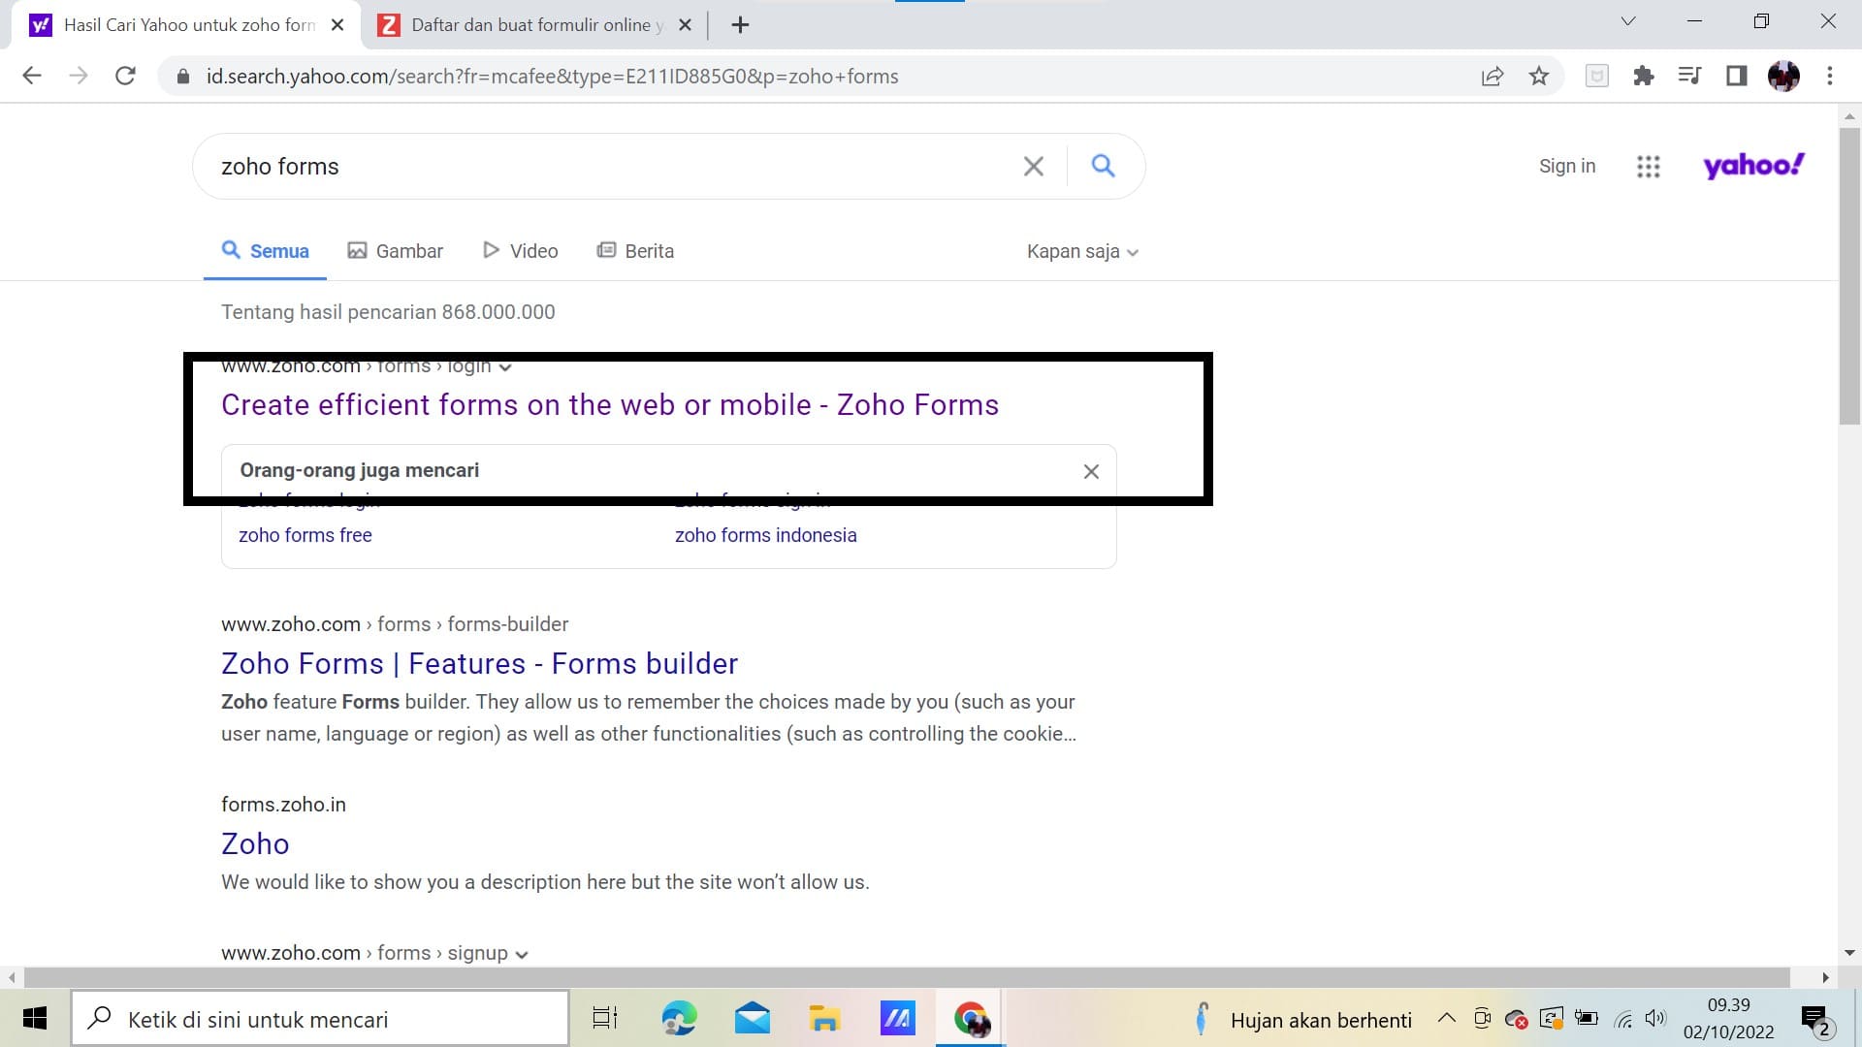The height and width of the screenshot is (1047, 1862).
Task: Open the Yahoo apps grid icon
Action: pyautogui.click(x=1648, y=167)
